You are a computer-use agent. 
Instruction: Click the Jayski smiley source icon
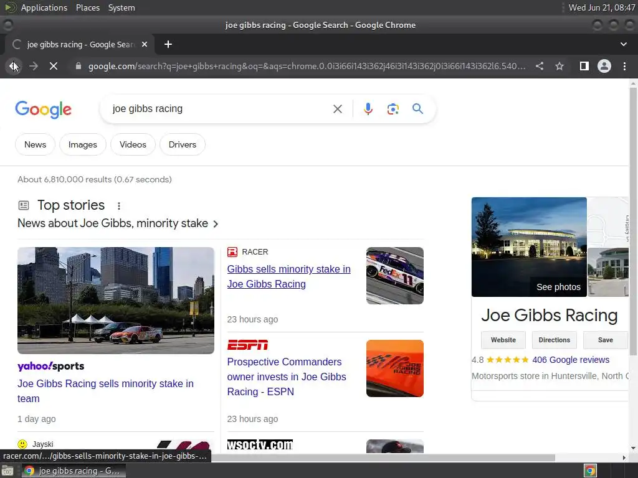click(x=22, y=444)
